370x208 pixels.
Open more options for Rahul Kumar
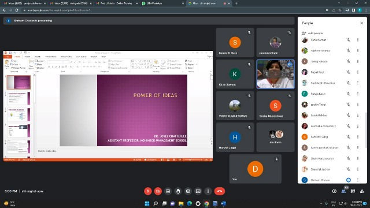click(x=358, y=40)
